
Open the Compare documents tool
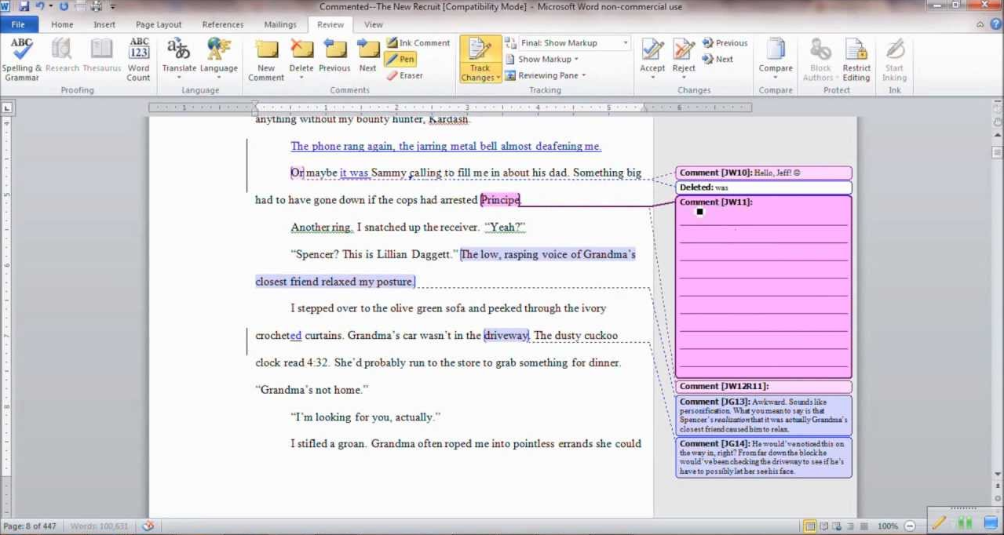(775, 59)
